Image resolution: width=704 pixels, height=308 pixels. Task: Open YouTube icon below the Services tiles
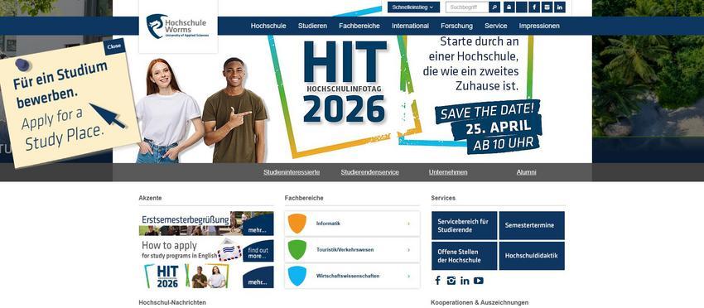(479, 281)
